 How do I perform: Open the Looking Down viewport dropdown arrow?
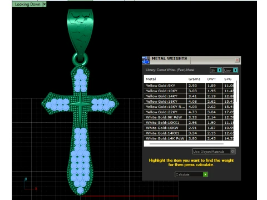[44, 4]
